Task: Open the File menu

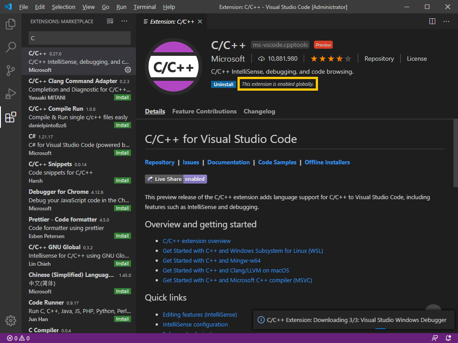Action: [x=23, y=7]
